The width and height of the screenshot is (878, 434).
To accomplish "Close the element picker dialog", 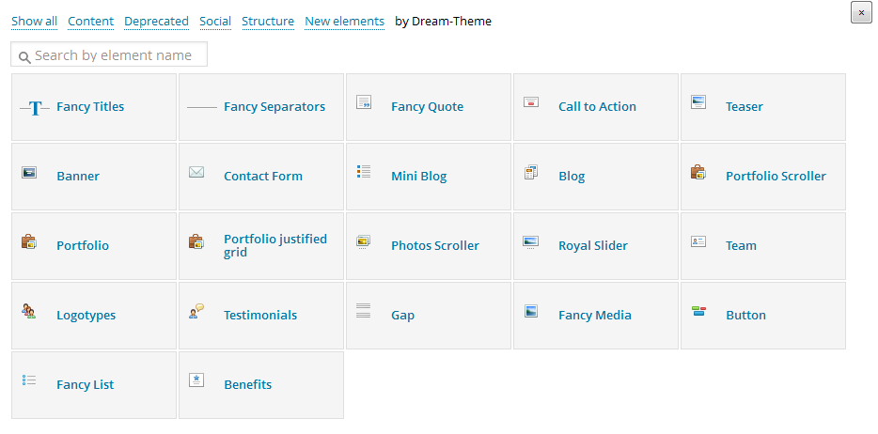I will click(x=860, y=12).
